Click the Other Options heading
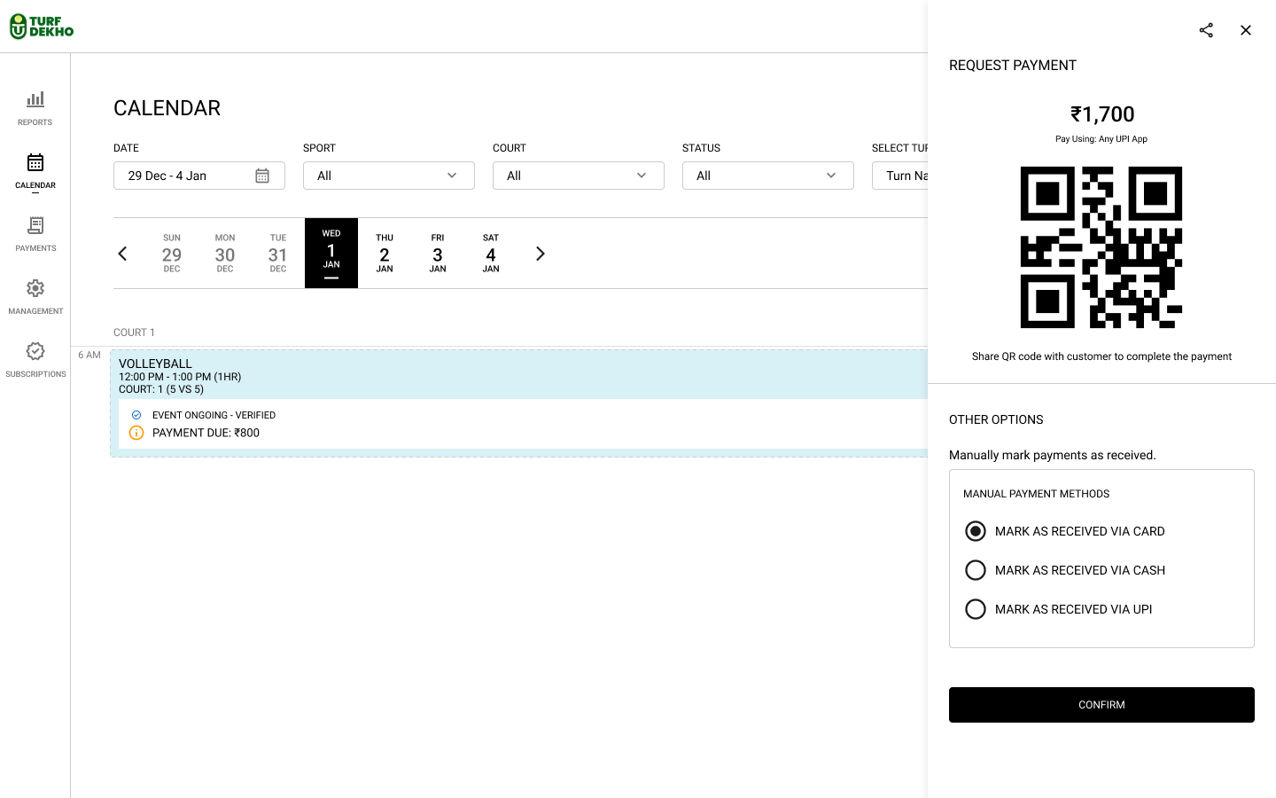 click(996, 419)
